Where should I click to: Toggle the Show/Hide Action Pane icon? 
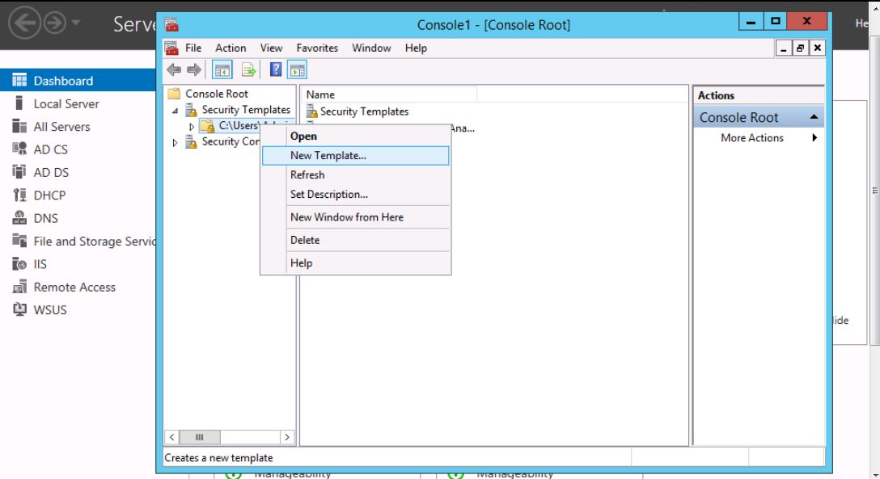pyautogui.click(x=296, y=70)
